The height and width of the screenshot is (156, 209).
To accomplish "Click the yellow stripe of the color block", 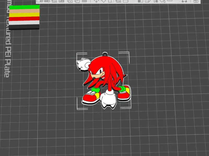I will [x=24, y=15].
